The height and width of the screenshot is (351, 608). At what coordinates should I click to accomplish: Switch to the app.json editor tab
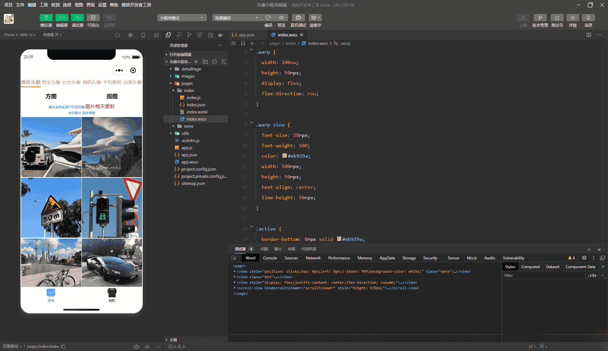[246, 35]
